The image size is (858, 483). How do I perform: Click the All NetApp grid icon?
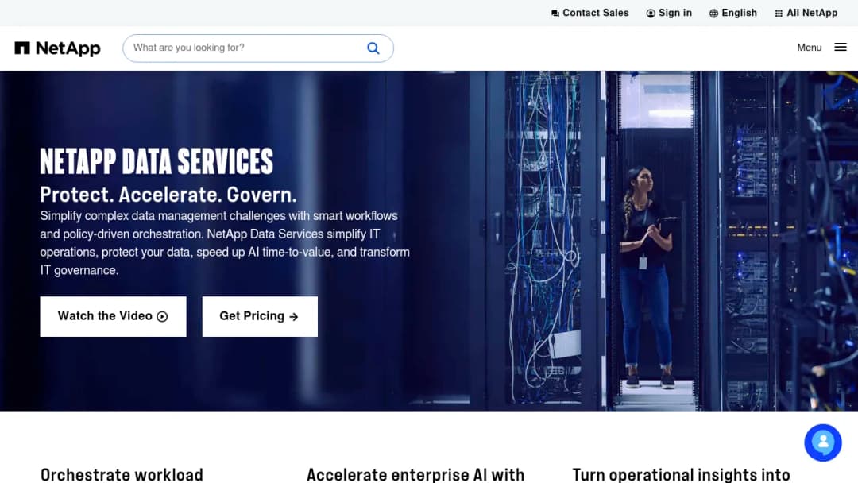tap(779, 14)
